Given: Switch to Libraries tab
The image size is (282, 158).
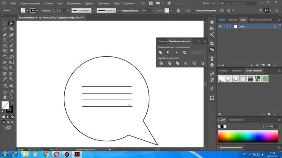Looking at the screenshot, I should coord(233,20).
